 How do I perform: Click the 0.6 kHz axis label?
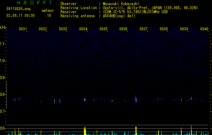(3, 128)
